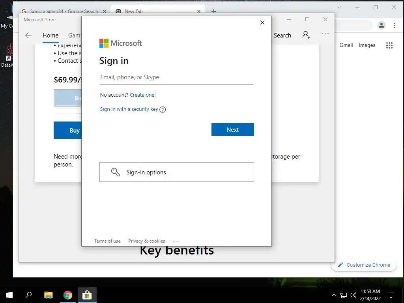Show hidden system tray icons

coord(334,295)
